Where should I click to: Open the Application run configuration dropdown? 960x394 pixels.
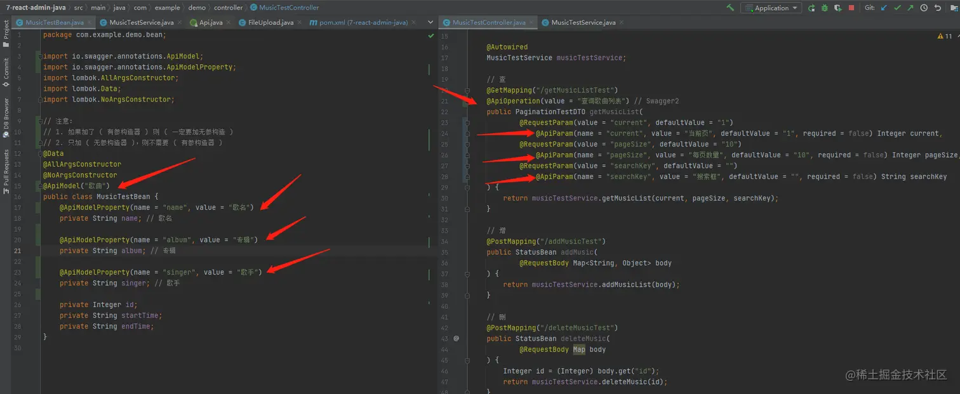click(x=771, y=8)
